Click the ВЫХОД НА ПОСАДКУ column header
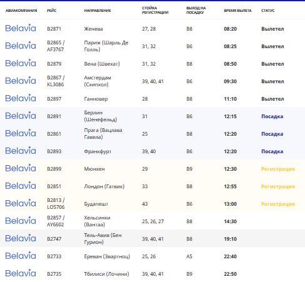Image resolution: width=305 pixels, height=282 pixels. [196, 10]
